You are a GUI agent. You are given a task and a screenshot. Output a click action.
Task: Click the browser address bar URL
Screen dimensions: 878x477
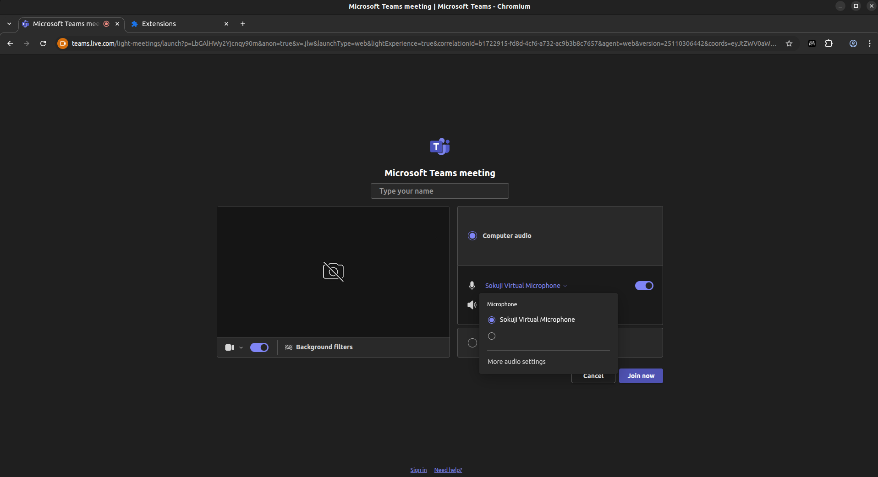click(424, 43)
